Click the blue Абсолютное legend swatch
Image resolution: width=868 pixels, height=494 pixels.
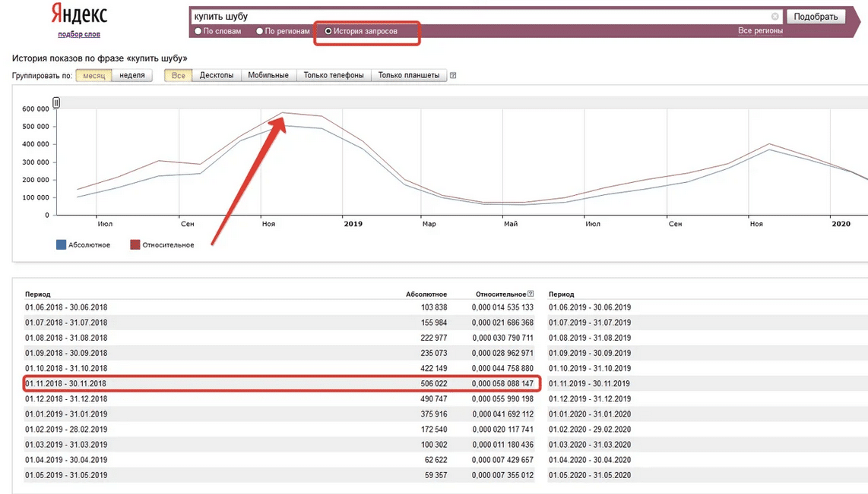point(62,245)
